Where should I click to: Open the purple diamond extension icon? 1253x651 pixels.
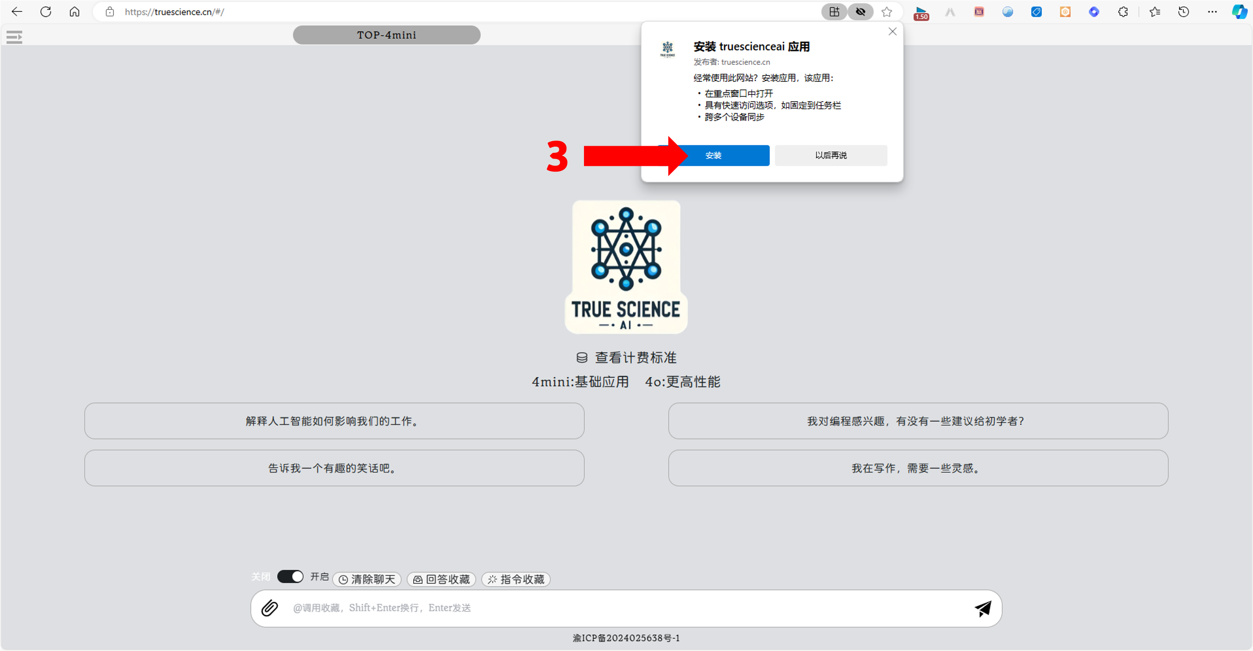[1094, 12]
